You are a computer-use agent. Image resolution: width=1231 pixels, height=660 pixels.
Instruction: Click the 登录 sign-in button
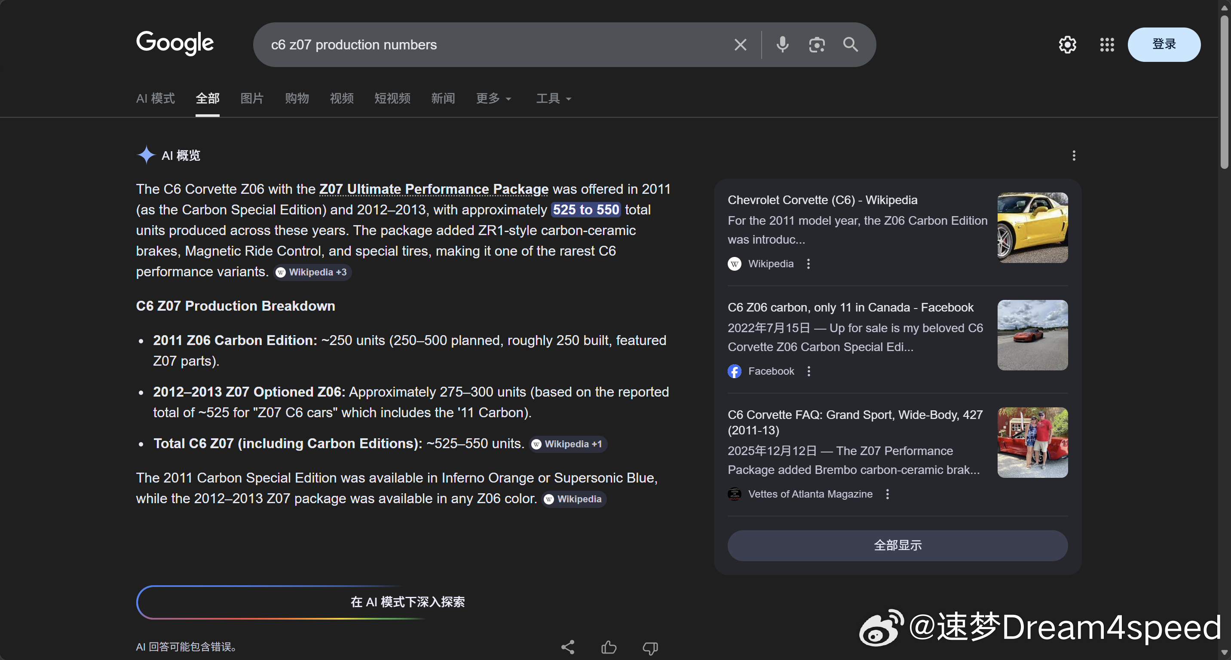point(1164,44)
